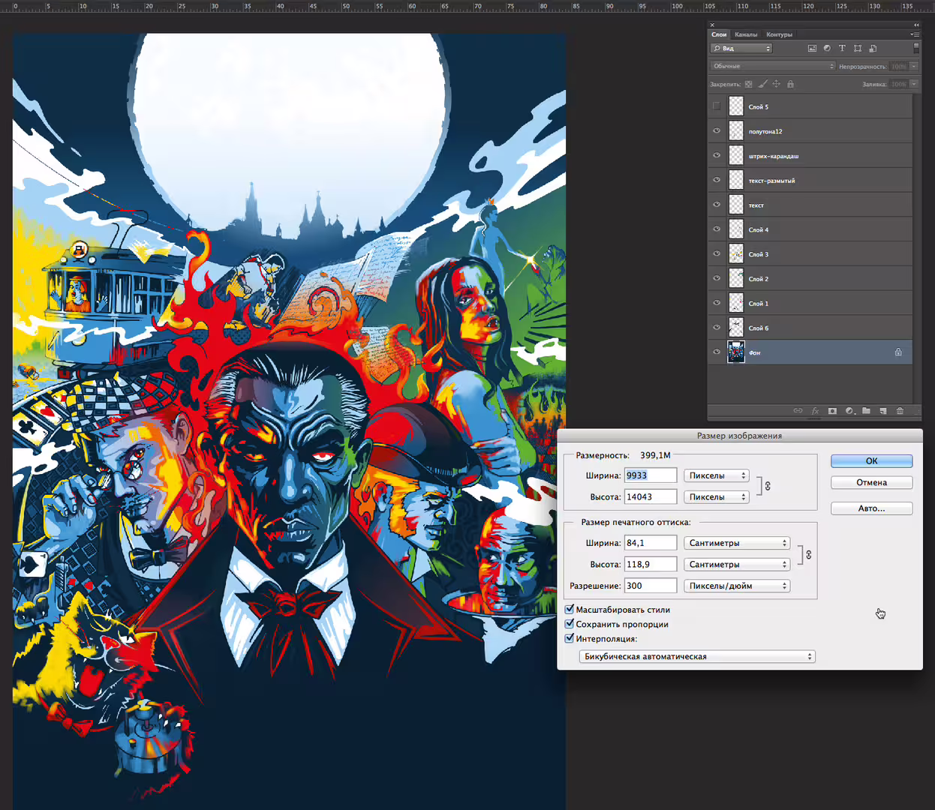This screenshot has height=810, width=935.
Task: Hide the текст-размытый layer
Action: click(x=717, y=180)
